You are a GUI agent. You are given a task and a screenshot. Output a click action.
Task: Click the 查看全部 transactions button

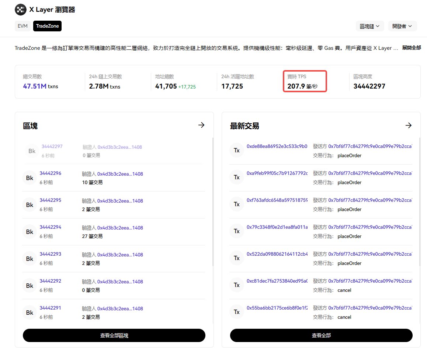pyautogui.click(x=321, y=335)
